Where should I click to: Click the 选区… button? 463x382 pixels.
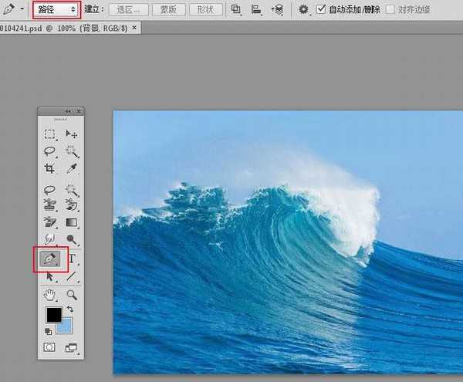point(127,10)
